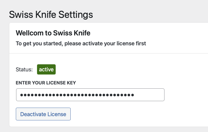Click the last masked dot in key field
208x132 pixels.
132,95
